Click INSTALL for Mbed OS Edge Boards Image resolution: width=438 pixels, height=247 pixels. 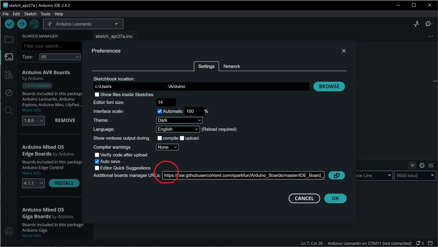(x=64, y=183)
